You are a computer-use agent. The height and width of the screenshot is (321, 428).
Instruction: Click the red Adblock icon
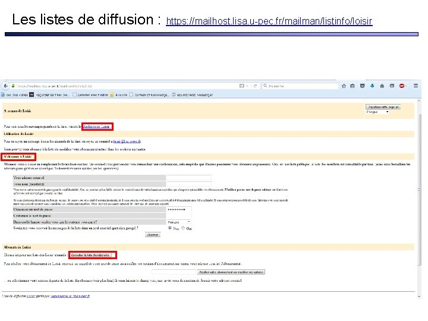(x=402, y=86)
